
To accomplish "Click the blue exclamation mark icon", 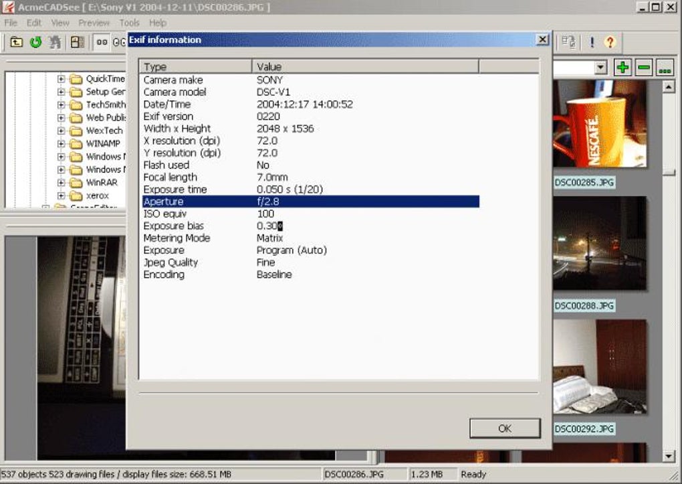I will (x=592, y=42).
